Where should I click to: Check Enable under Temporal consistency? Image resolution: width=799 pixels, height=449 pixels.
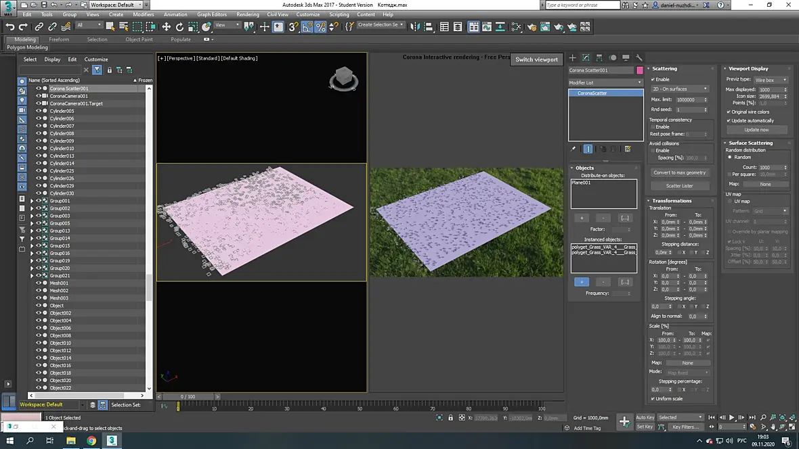point(653,126)
